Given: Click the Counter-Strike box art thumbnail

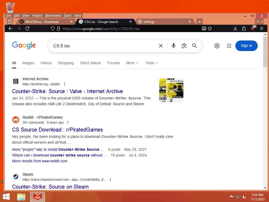Looking at the screenshot, I should click(171, 90).
